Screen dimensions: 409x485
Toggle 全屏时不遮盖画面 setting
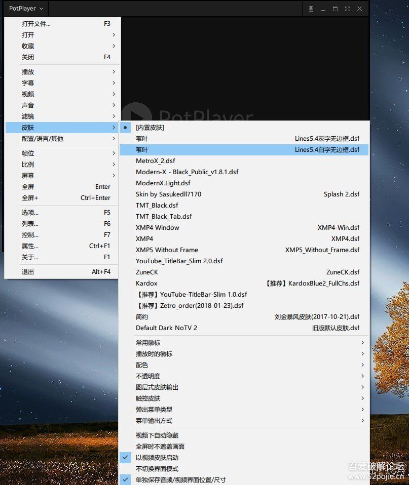pyautogui.click(x=160, y=447)
